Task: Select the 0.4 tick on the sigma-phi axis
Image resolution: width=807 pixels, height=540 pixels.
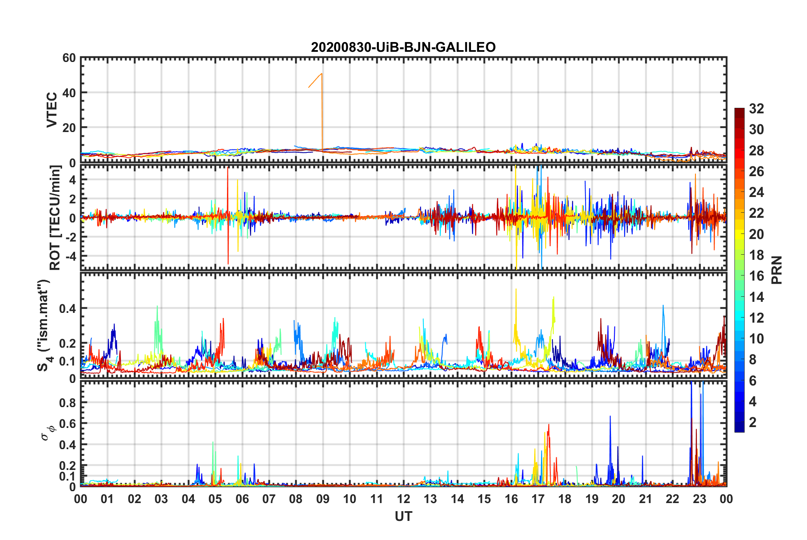Action: (67, 445)
